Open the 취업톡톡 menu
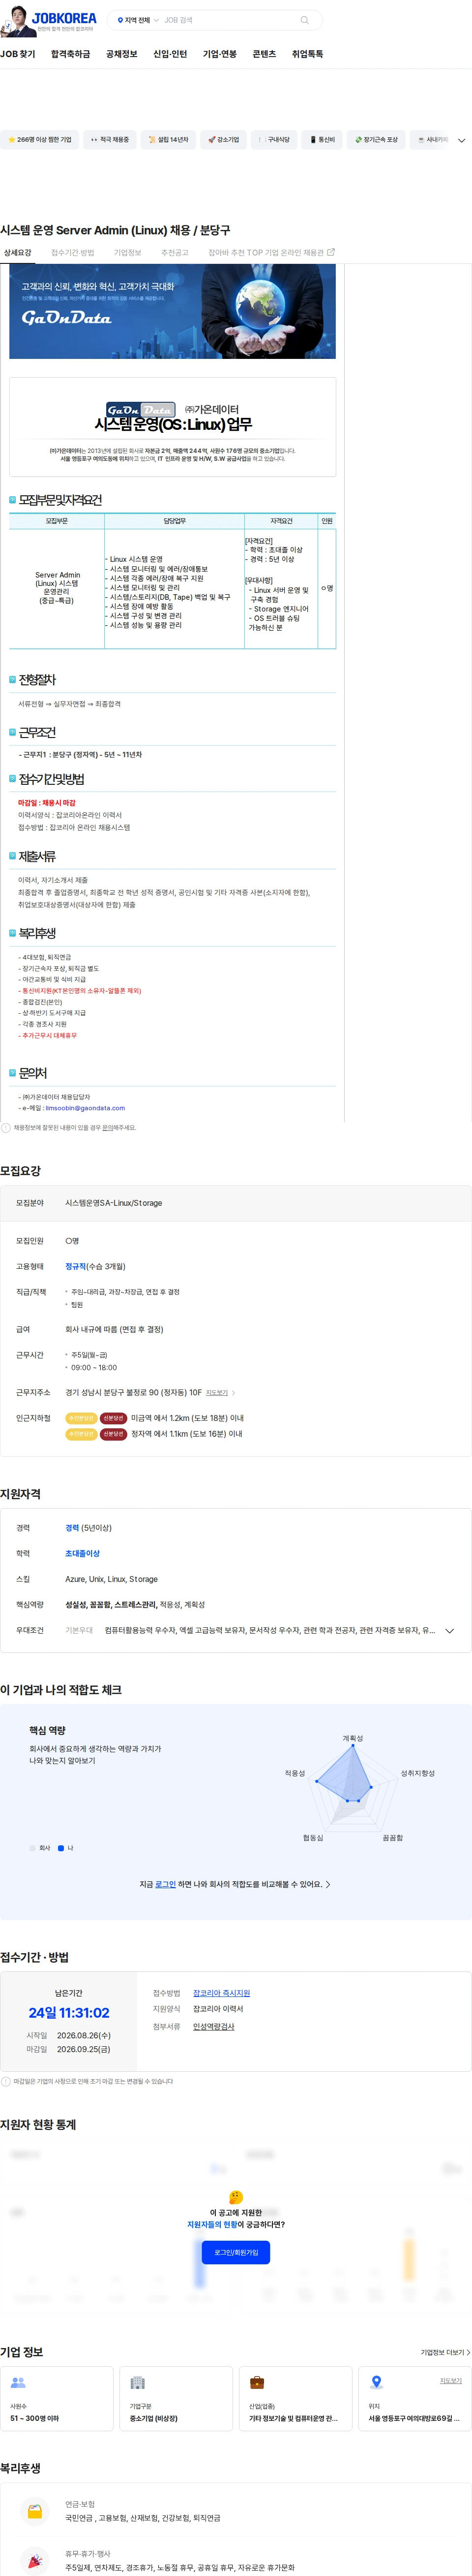The width and height of the screenshot is (472, 2576). tap(307, 54)
